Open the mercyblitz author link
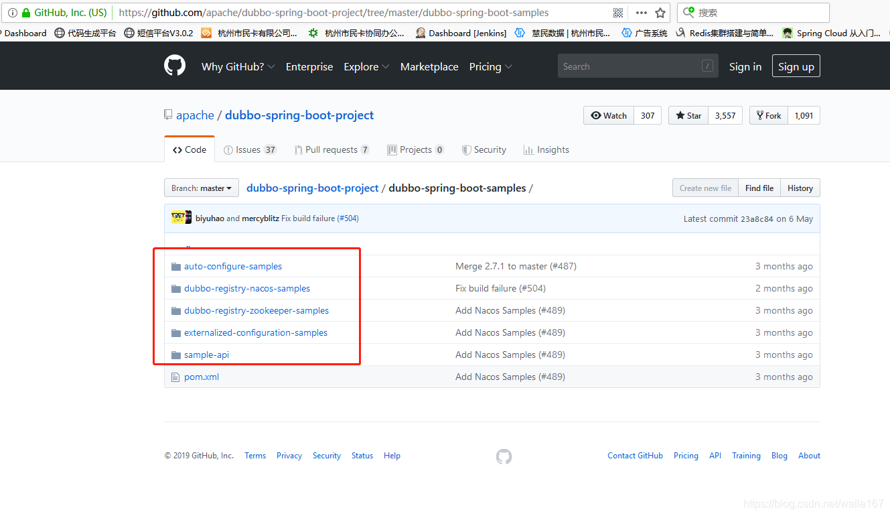Viewport: 890px width, 516px height. click(x=261, y=218)
